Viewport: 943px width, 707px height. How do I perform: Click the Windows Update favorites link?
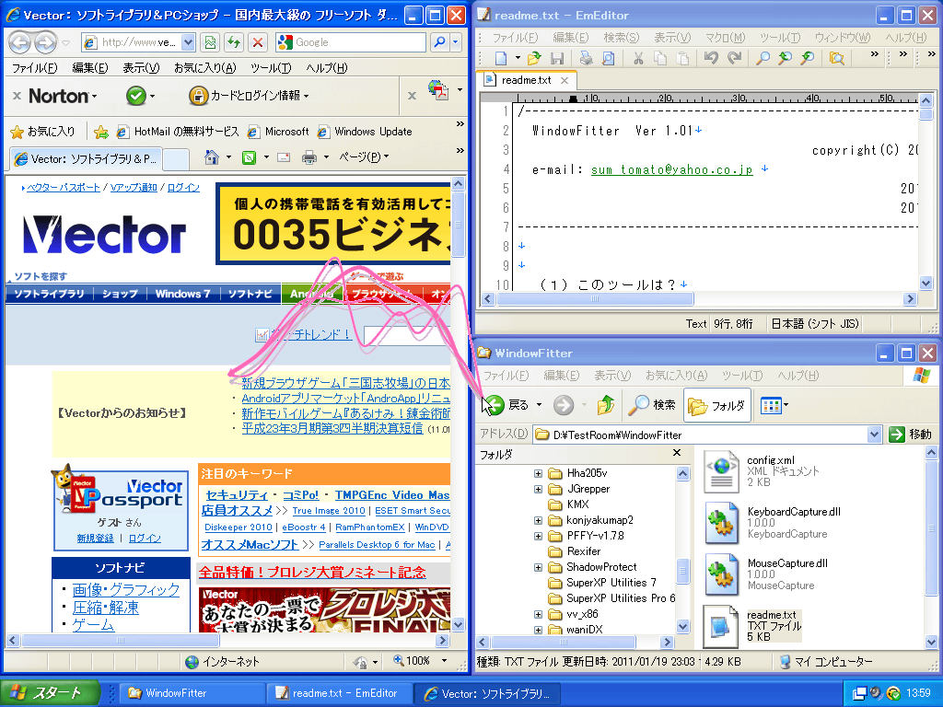click(x=365, y=132)
